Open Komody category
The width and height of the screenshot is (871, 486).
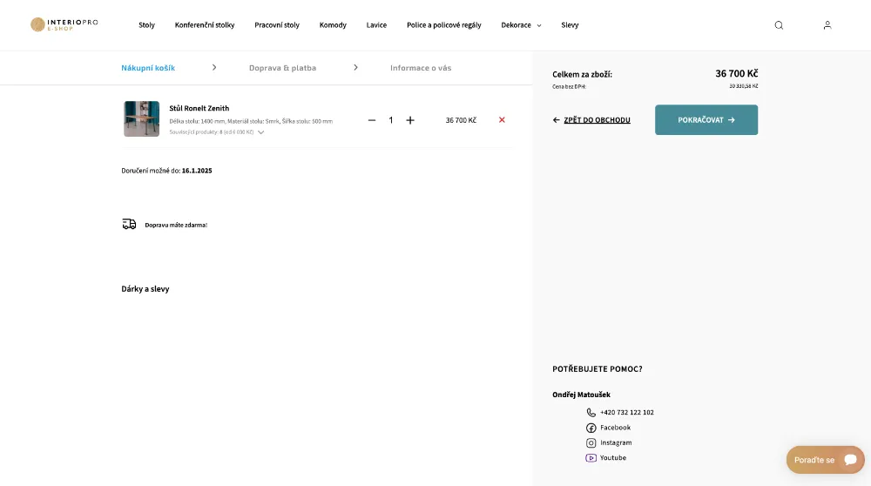pos(333,25)
